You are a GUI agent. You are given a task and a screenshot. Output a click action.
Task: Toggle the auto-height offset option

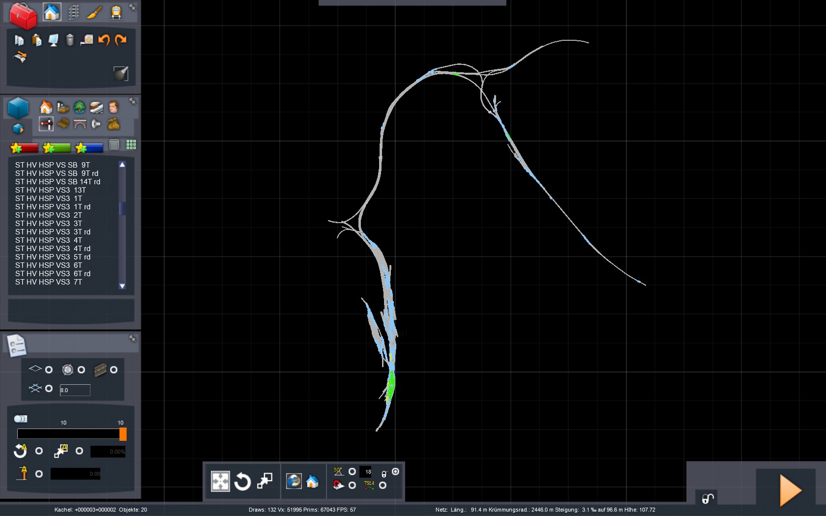(x=39, y=474)
